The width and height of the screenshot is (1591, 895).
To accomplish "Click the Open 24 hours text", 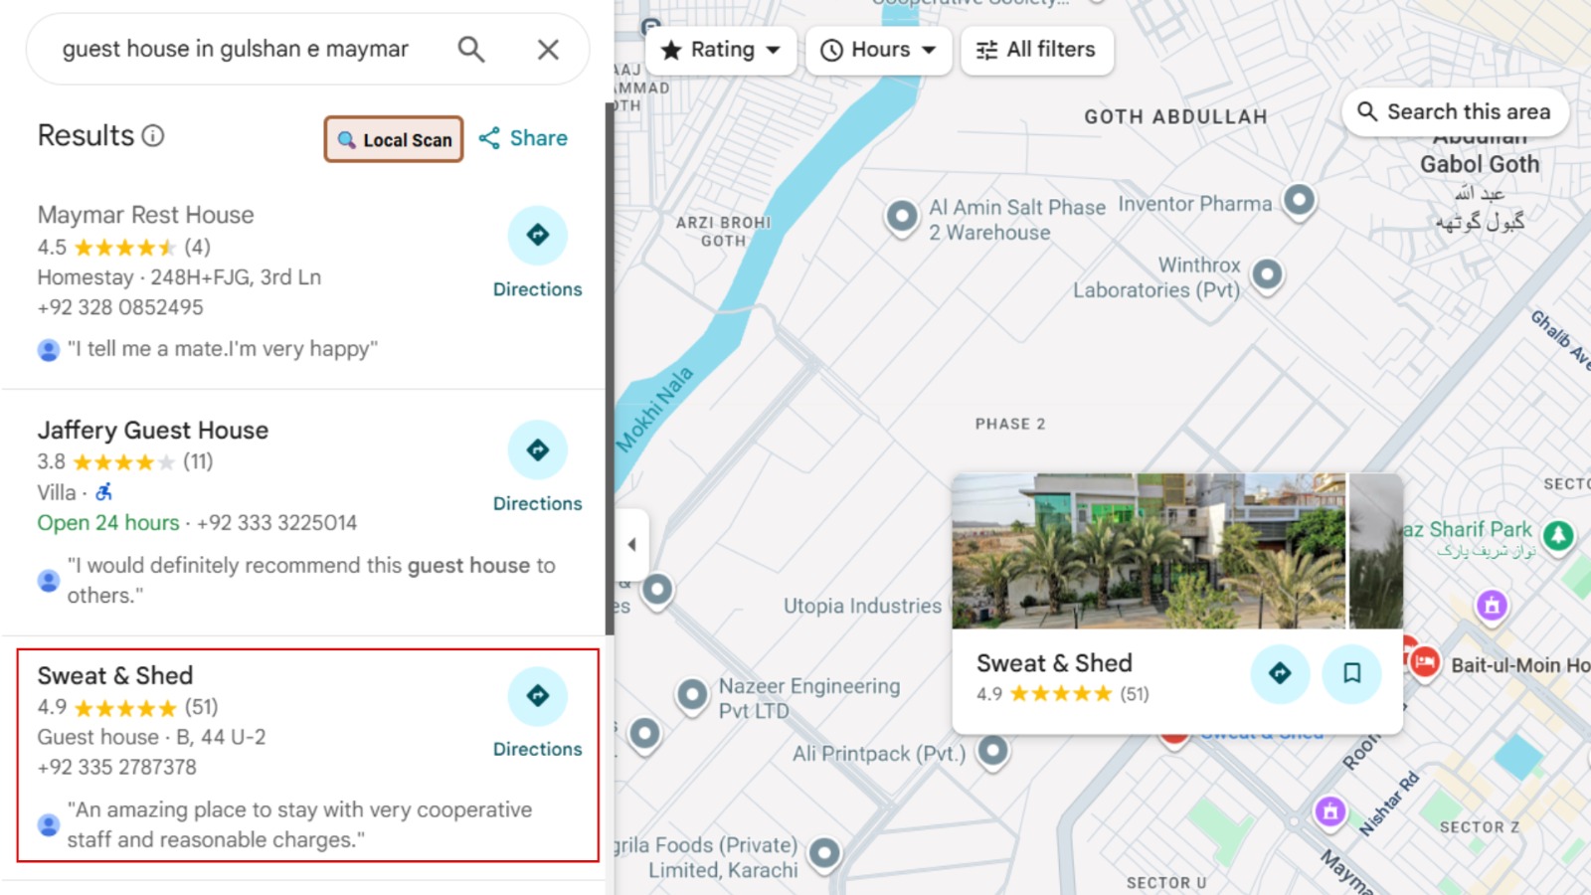I will point(108,523).
